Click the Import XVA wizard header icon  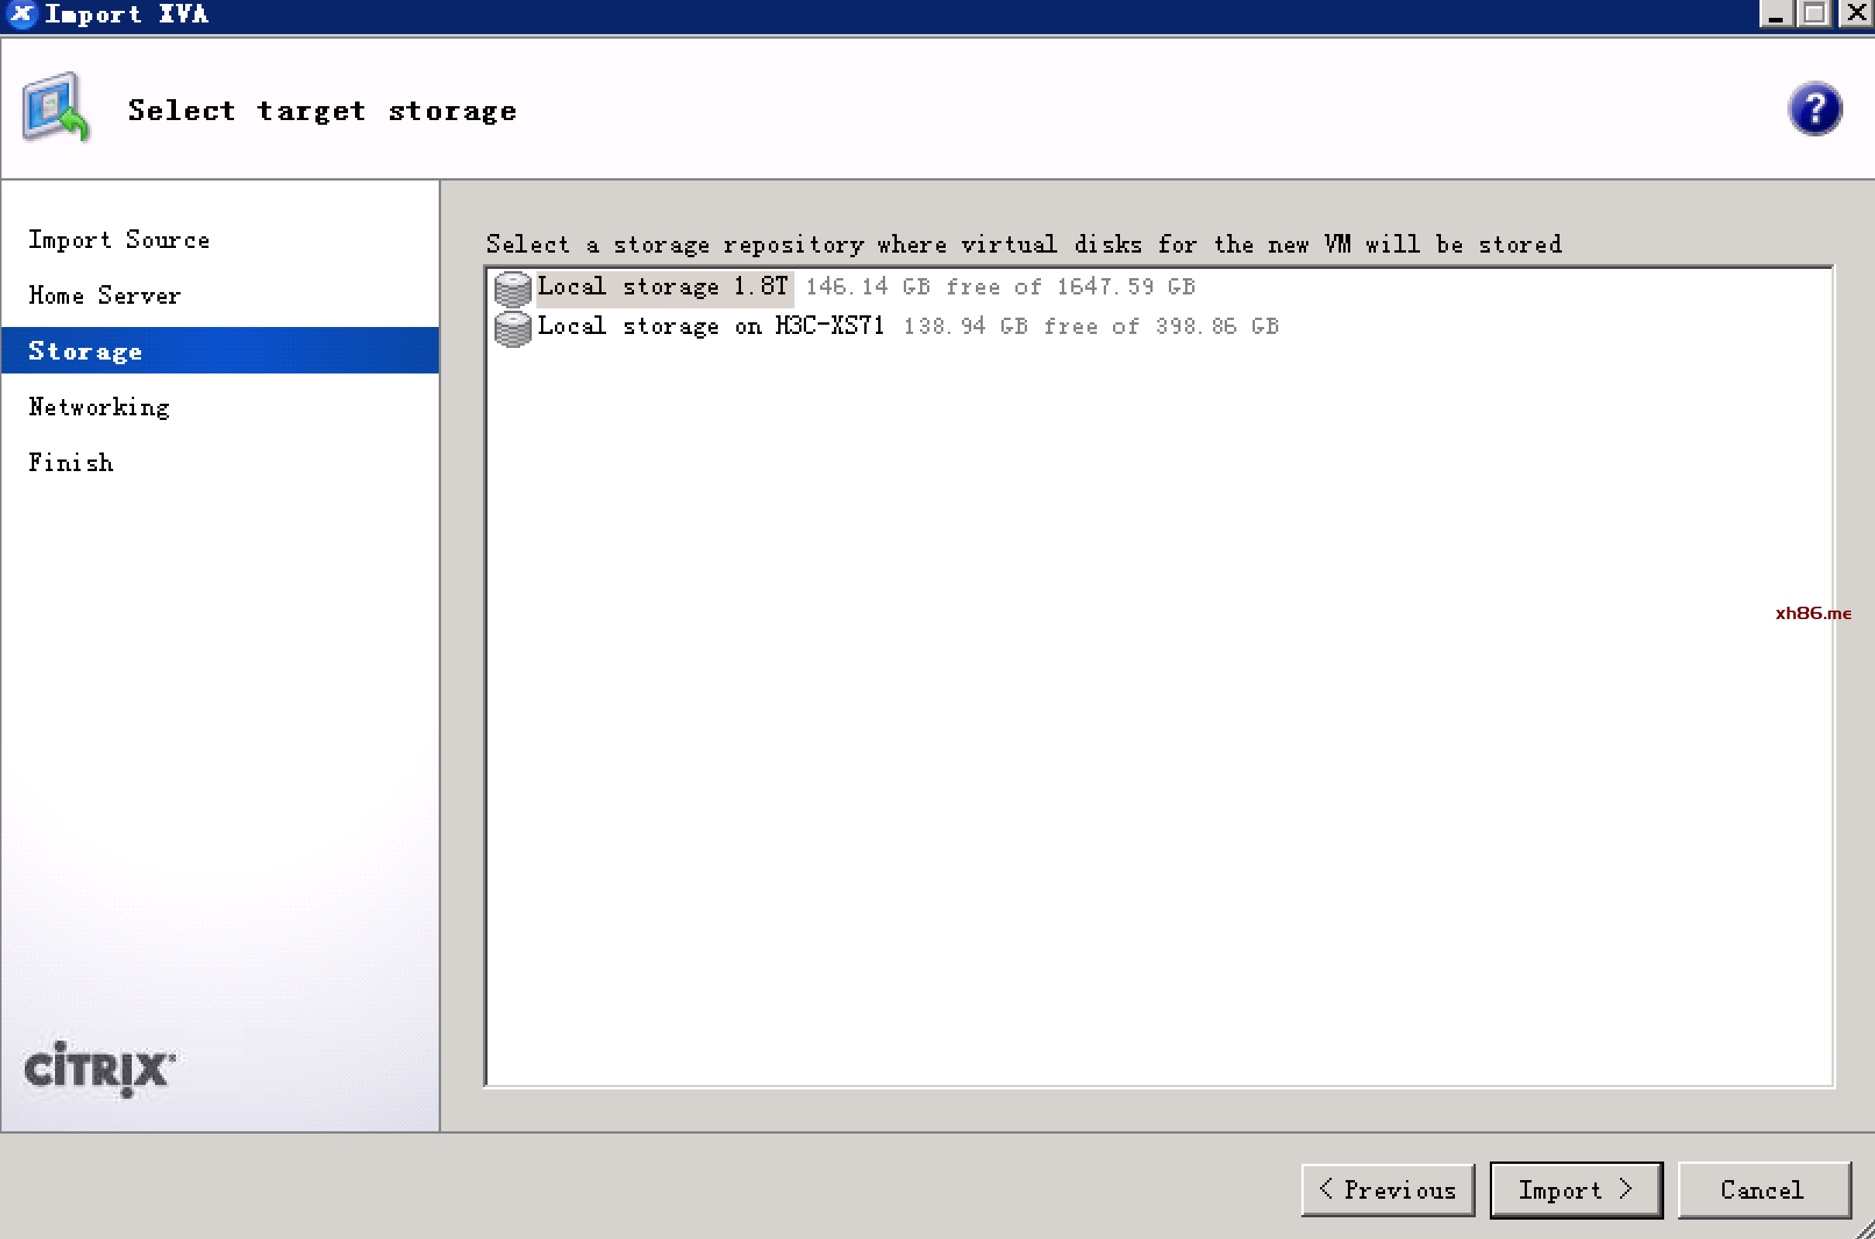click(x=55, y=108)
